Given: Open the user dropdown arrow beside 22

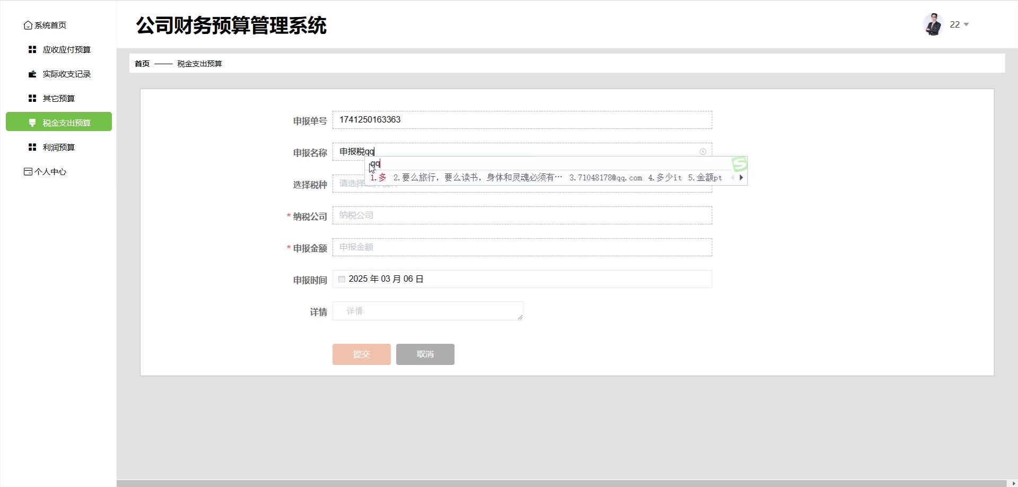Looking at the screenshot, I should (966, 25).
